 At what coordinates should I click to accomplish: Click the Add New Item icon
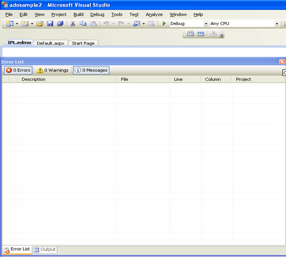(x=25, y=24)
